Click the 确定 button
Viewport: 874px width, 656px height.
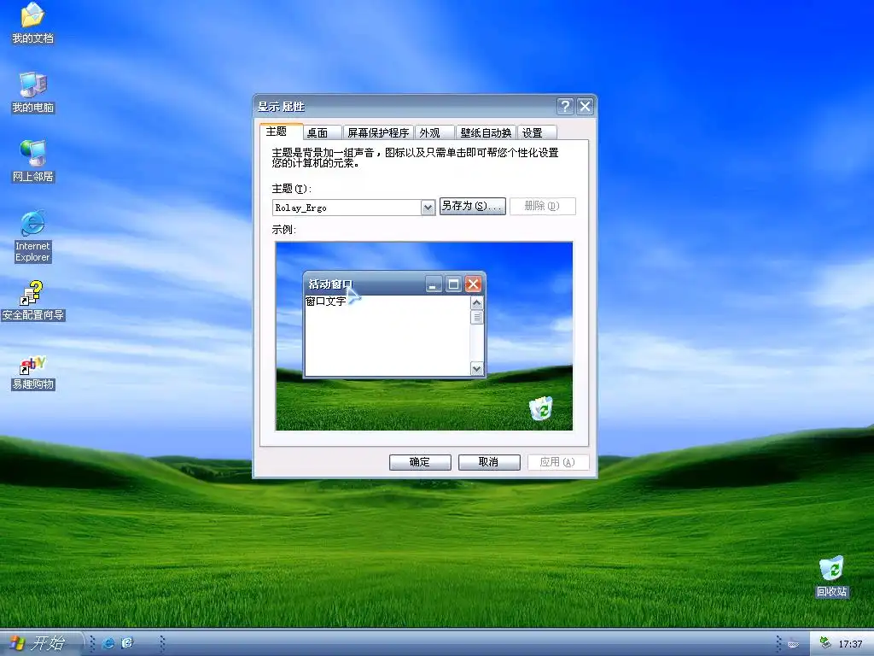coord(420,462)
